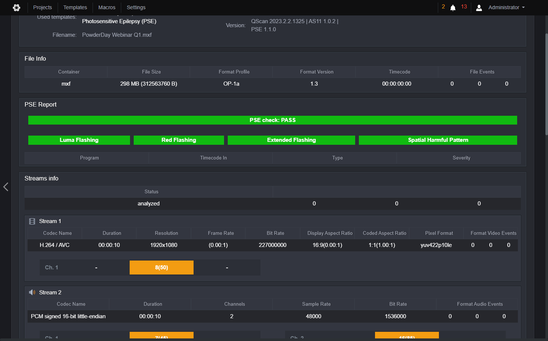The width and height of the screenshot is (548, 341).
Task: Click the vertical page scrollbar
Action: [x=547, y=85]
